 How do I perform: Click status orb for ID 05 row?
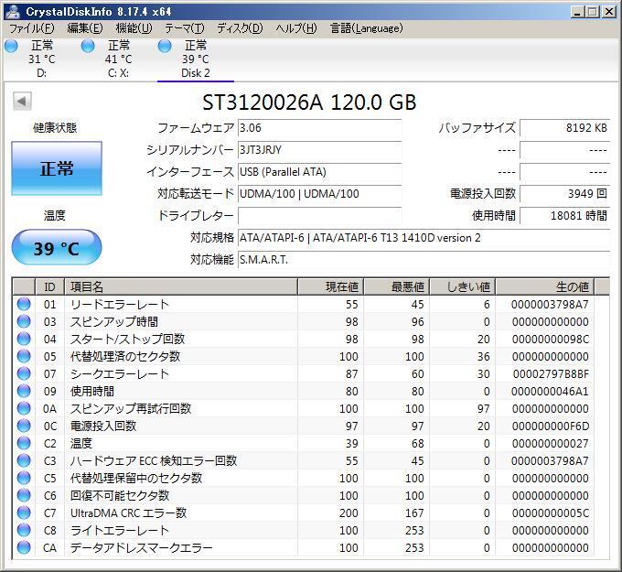point(24,356)
